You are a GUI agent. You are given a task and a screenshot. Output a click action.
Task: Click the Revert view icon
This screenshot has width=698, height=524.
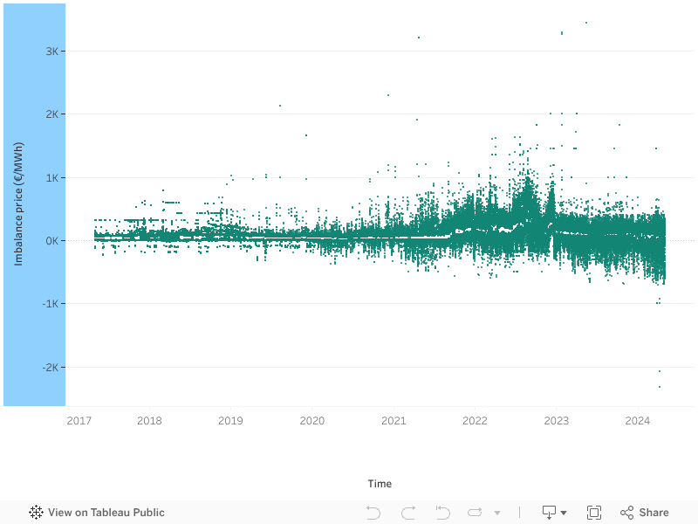442,513
